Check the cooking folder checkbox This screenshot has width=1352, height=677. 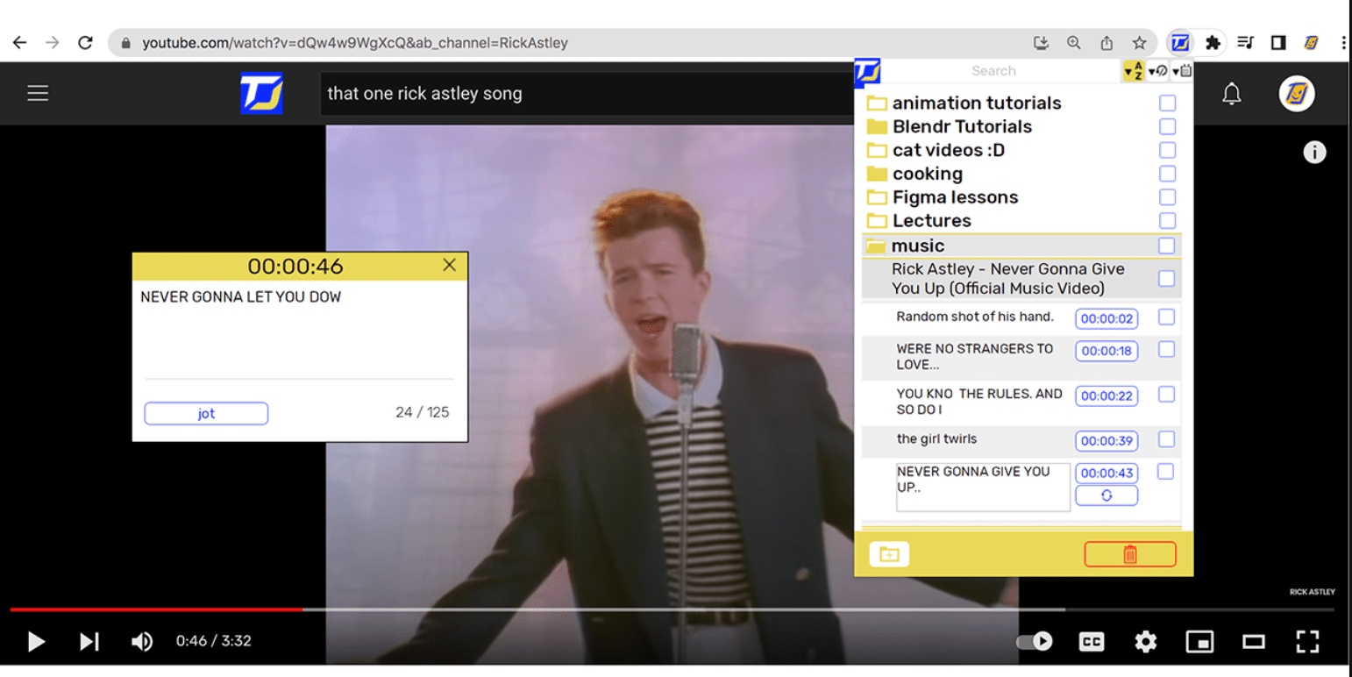pyautogui.click(x=1167, y=174)
